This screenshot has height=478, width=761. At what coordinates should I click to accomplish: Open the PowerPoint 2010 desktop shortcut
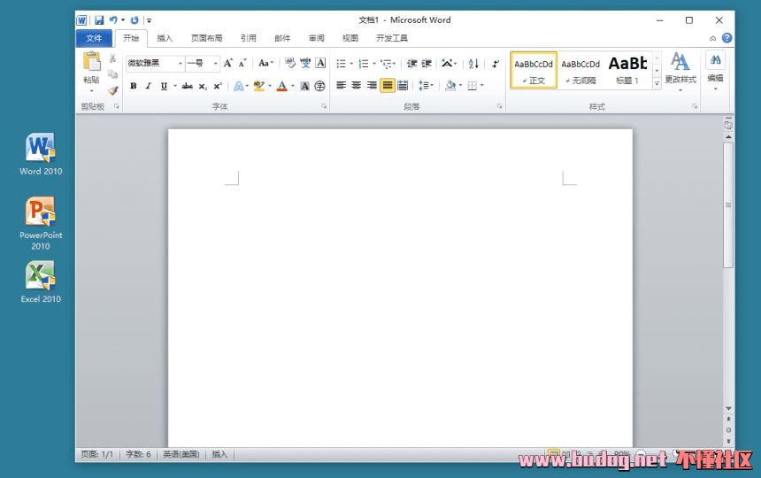pyautogui.click(x=41, y=223)
